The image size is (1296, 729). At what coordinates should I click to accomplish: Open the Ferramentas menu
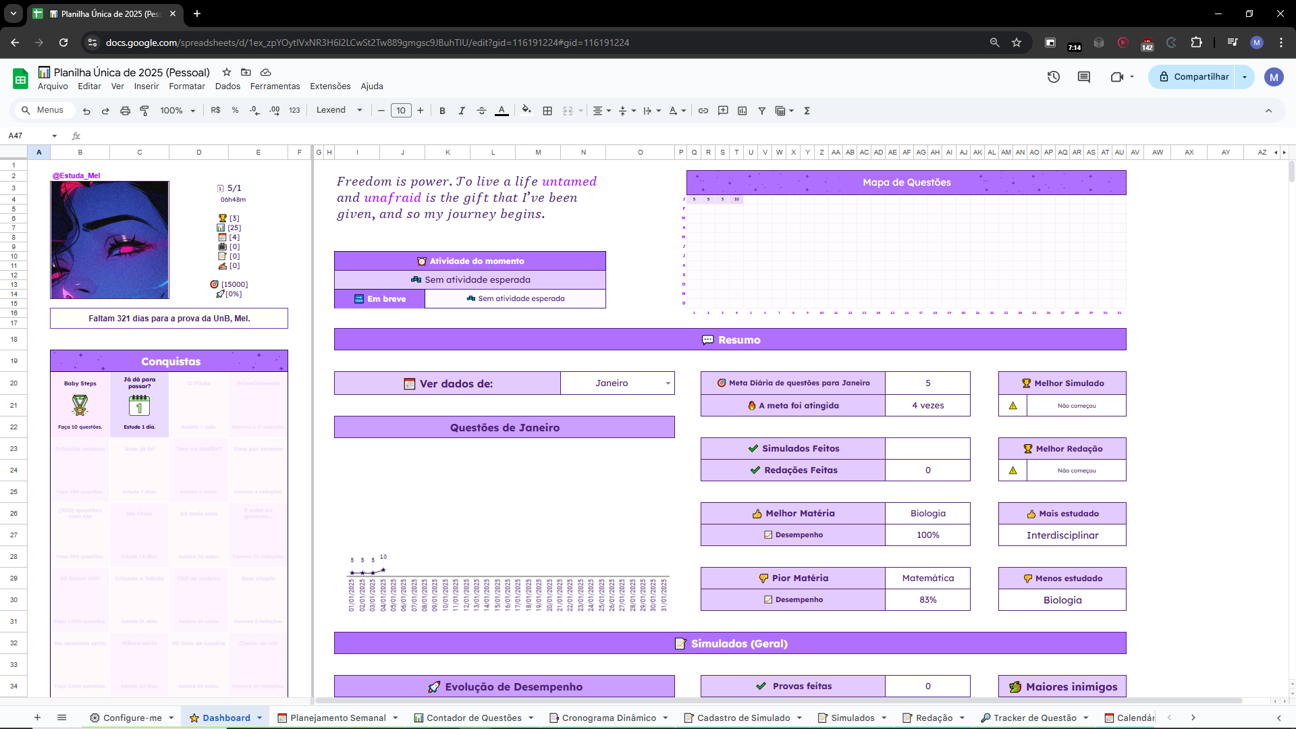click(x=275, y=86)
